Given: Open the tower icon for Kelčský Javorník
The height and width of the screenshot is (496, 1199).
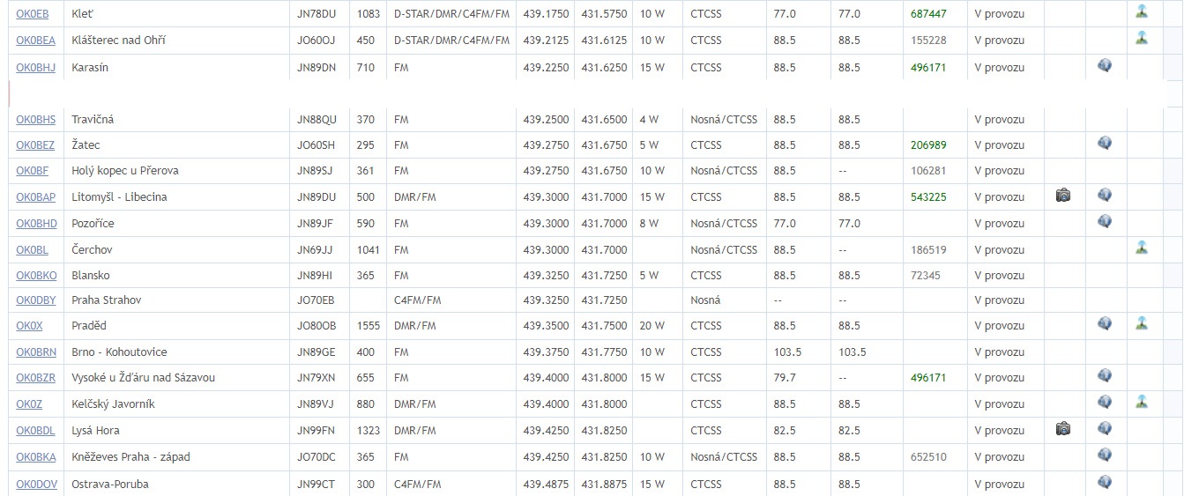Looking at the screenshot, I should (1142, 403).
